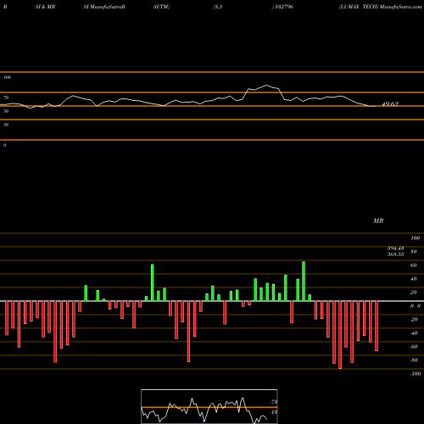Click the SI(TM) header label

tap(161, 7)
